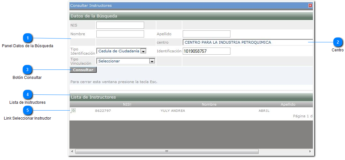Click the NIS input field
345x160 pixels.
pos(120,25)
